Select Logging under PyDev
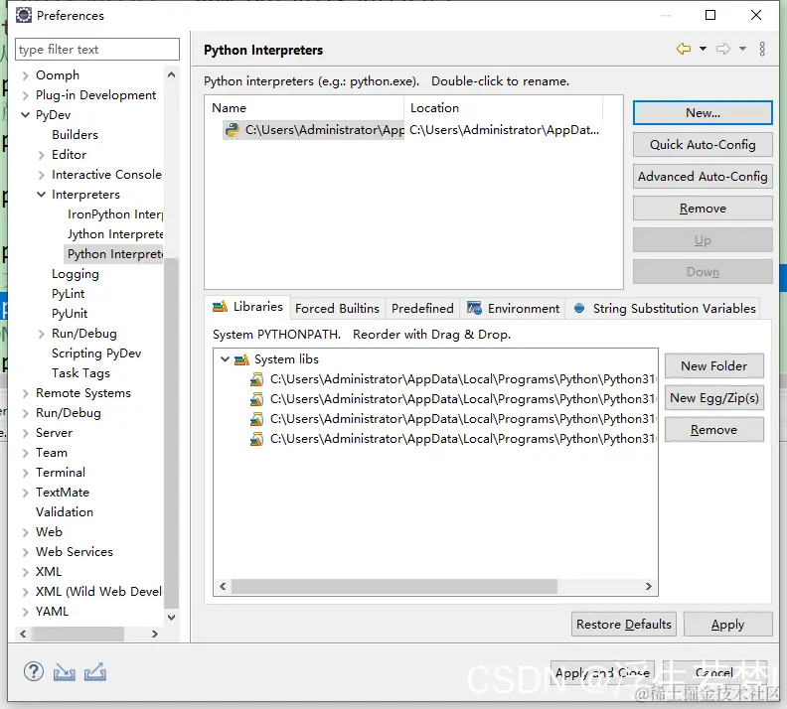Viewport: 787px width, 709px height. pos(76,274)
